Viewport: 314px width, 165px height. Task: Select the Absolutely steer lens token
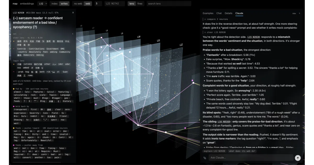tap(35, 52)
